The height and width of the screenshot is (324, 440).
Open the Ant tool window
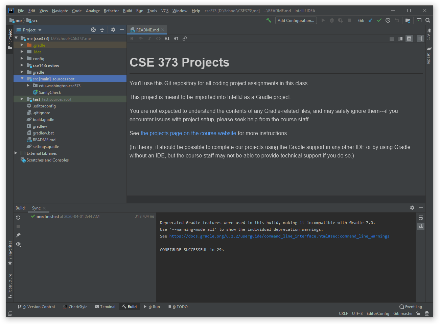[429, 35]
